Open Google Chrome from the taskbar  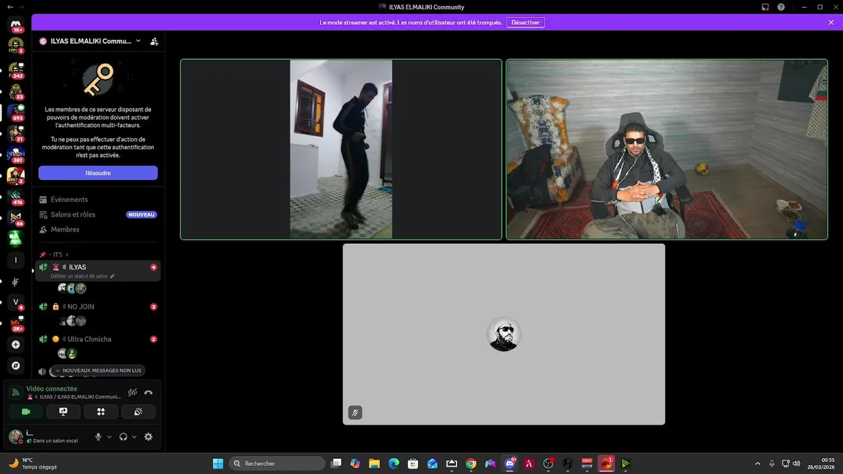tap(471, 463)
